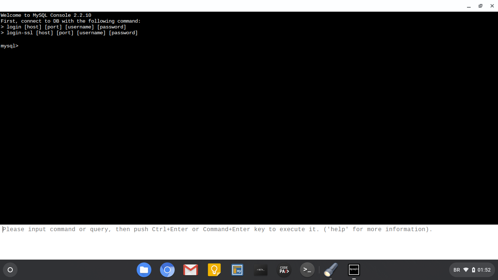Screen dimensions: 498x280
Task: Click the 'Welcome to MySQL Console 2.2.10' line
Action: click(x=46, y=15)
